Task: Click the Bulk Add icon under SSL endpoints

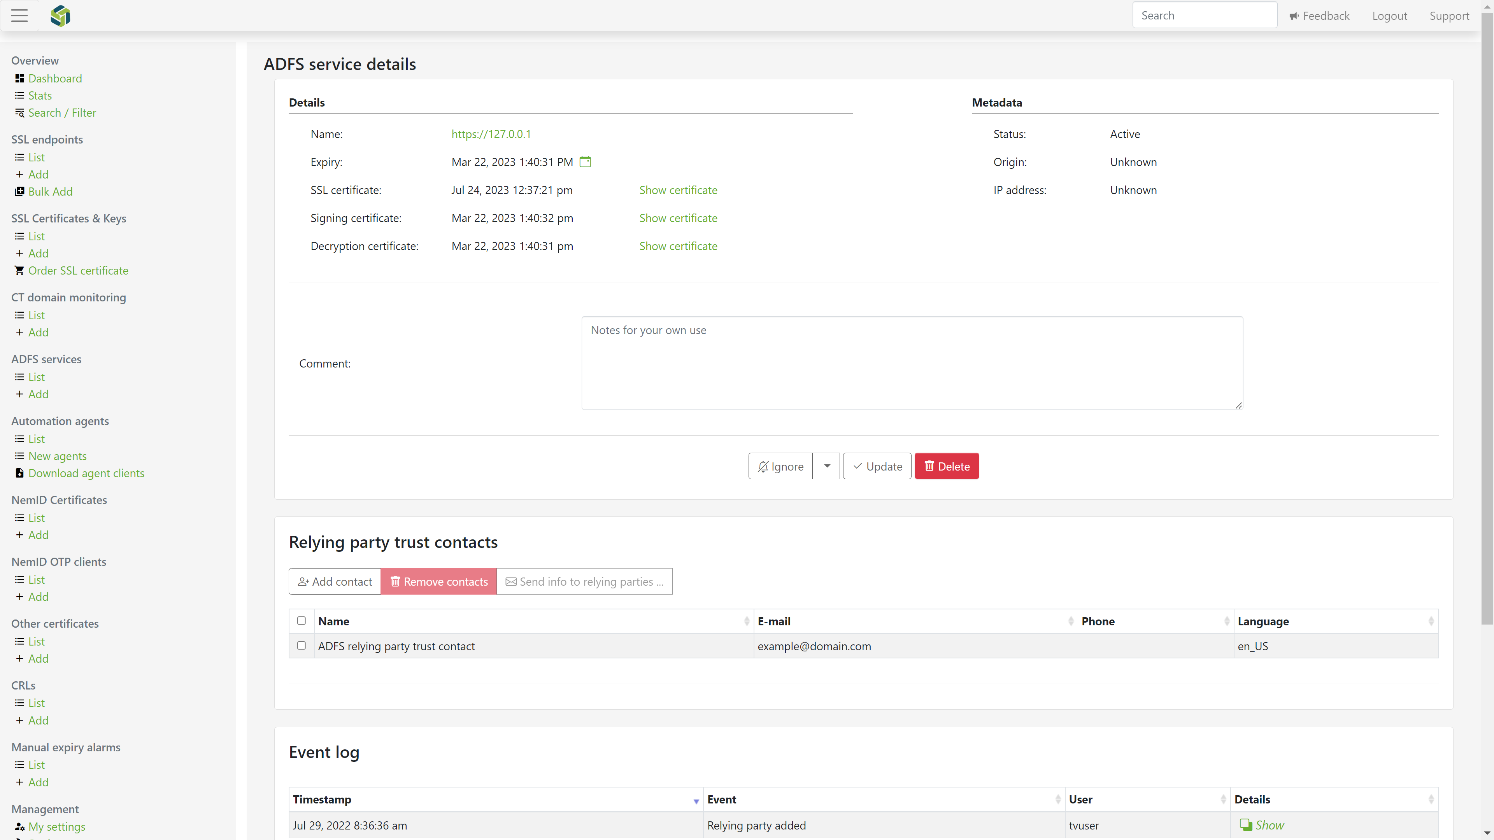Action: (x=20, y=191)
